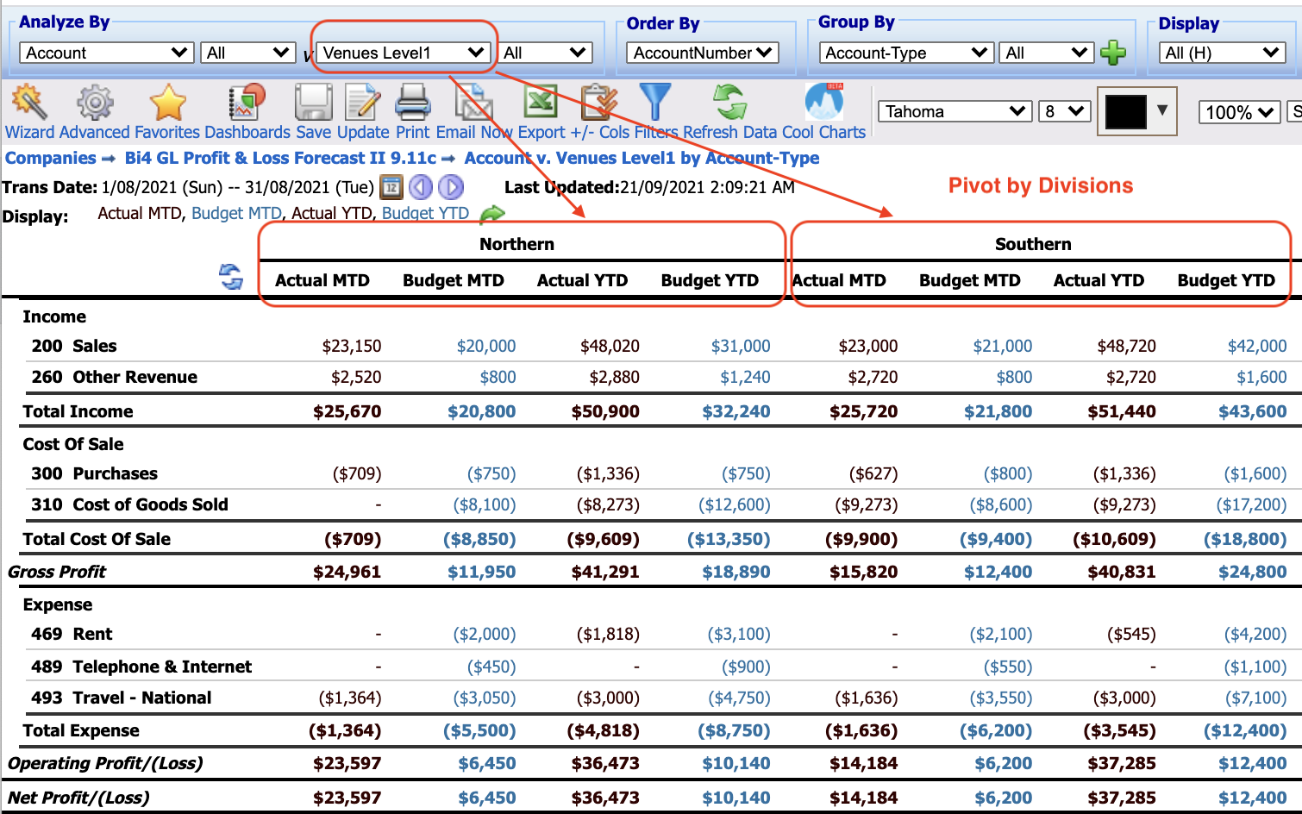Open the black font color swatch
Image resolution: width=1302 pixels, height=814 pixels.
1125,111
